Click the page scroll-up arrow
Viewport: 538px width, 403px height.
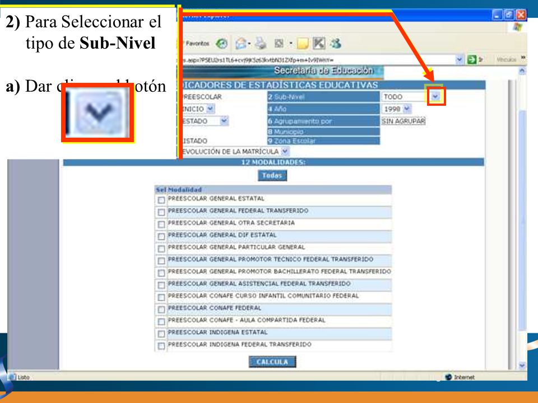(522, 71)
